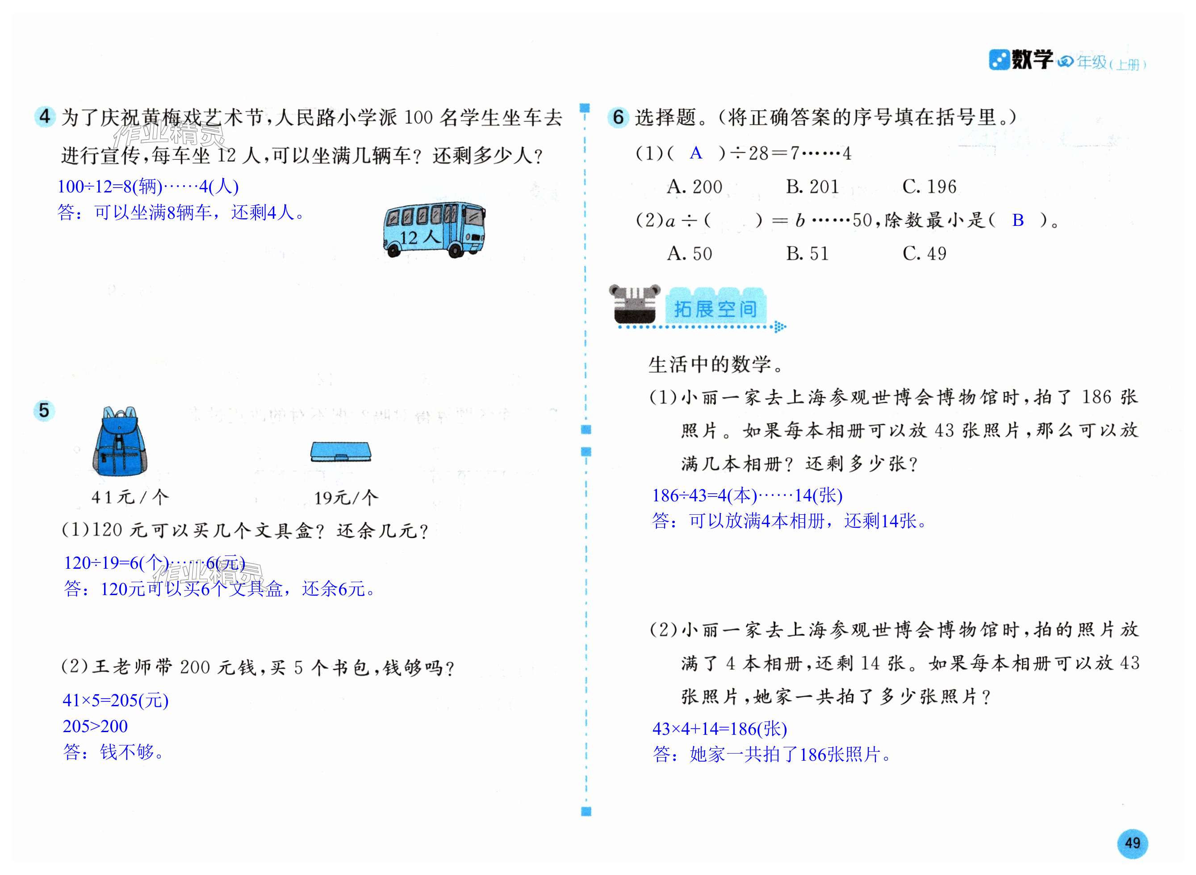Click the blue backpack picture
1196x875 pixels.
tap(120, 441)
